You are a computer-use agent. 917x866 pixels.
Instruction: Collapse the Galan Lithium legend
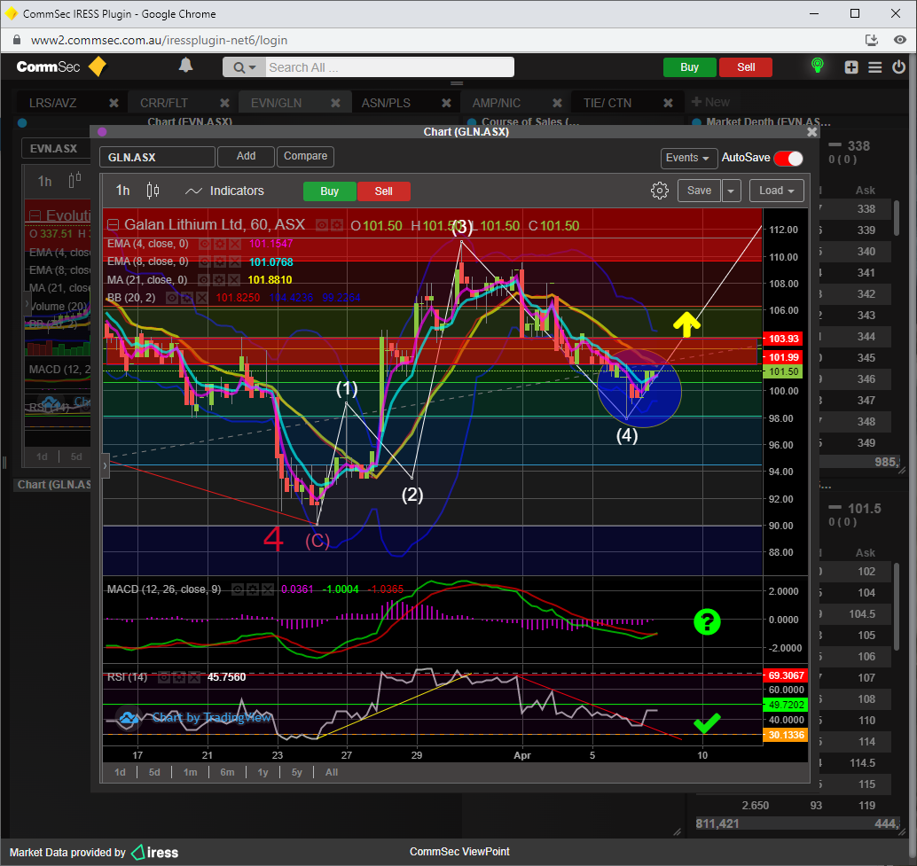point(114,225)
